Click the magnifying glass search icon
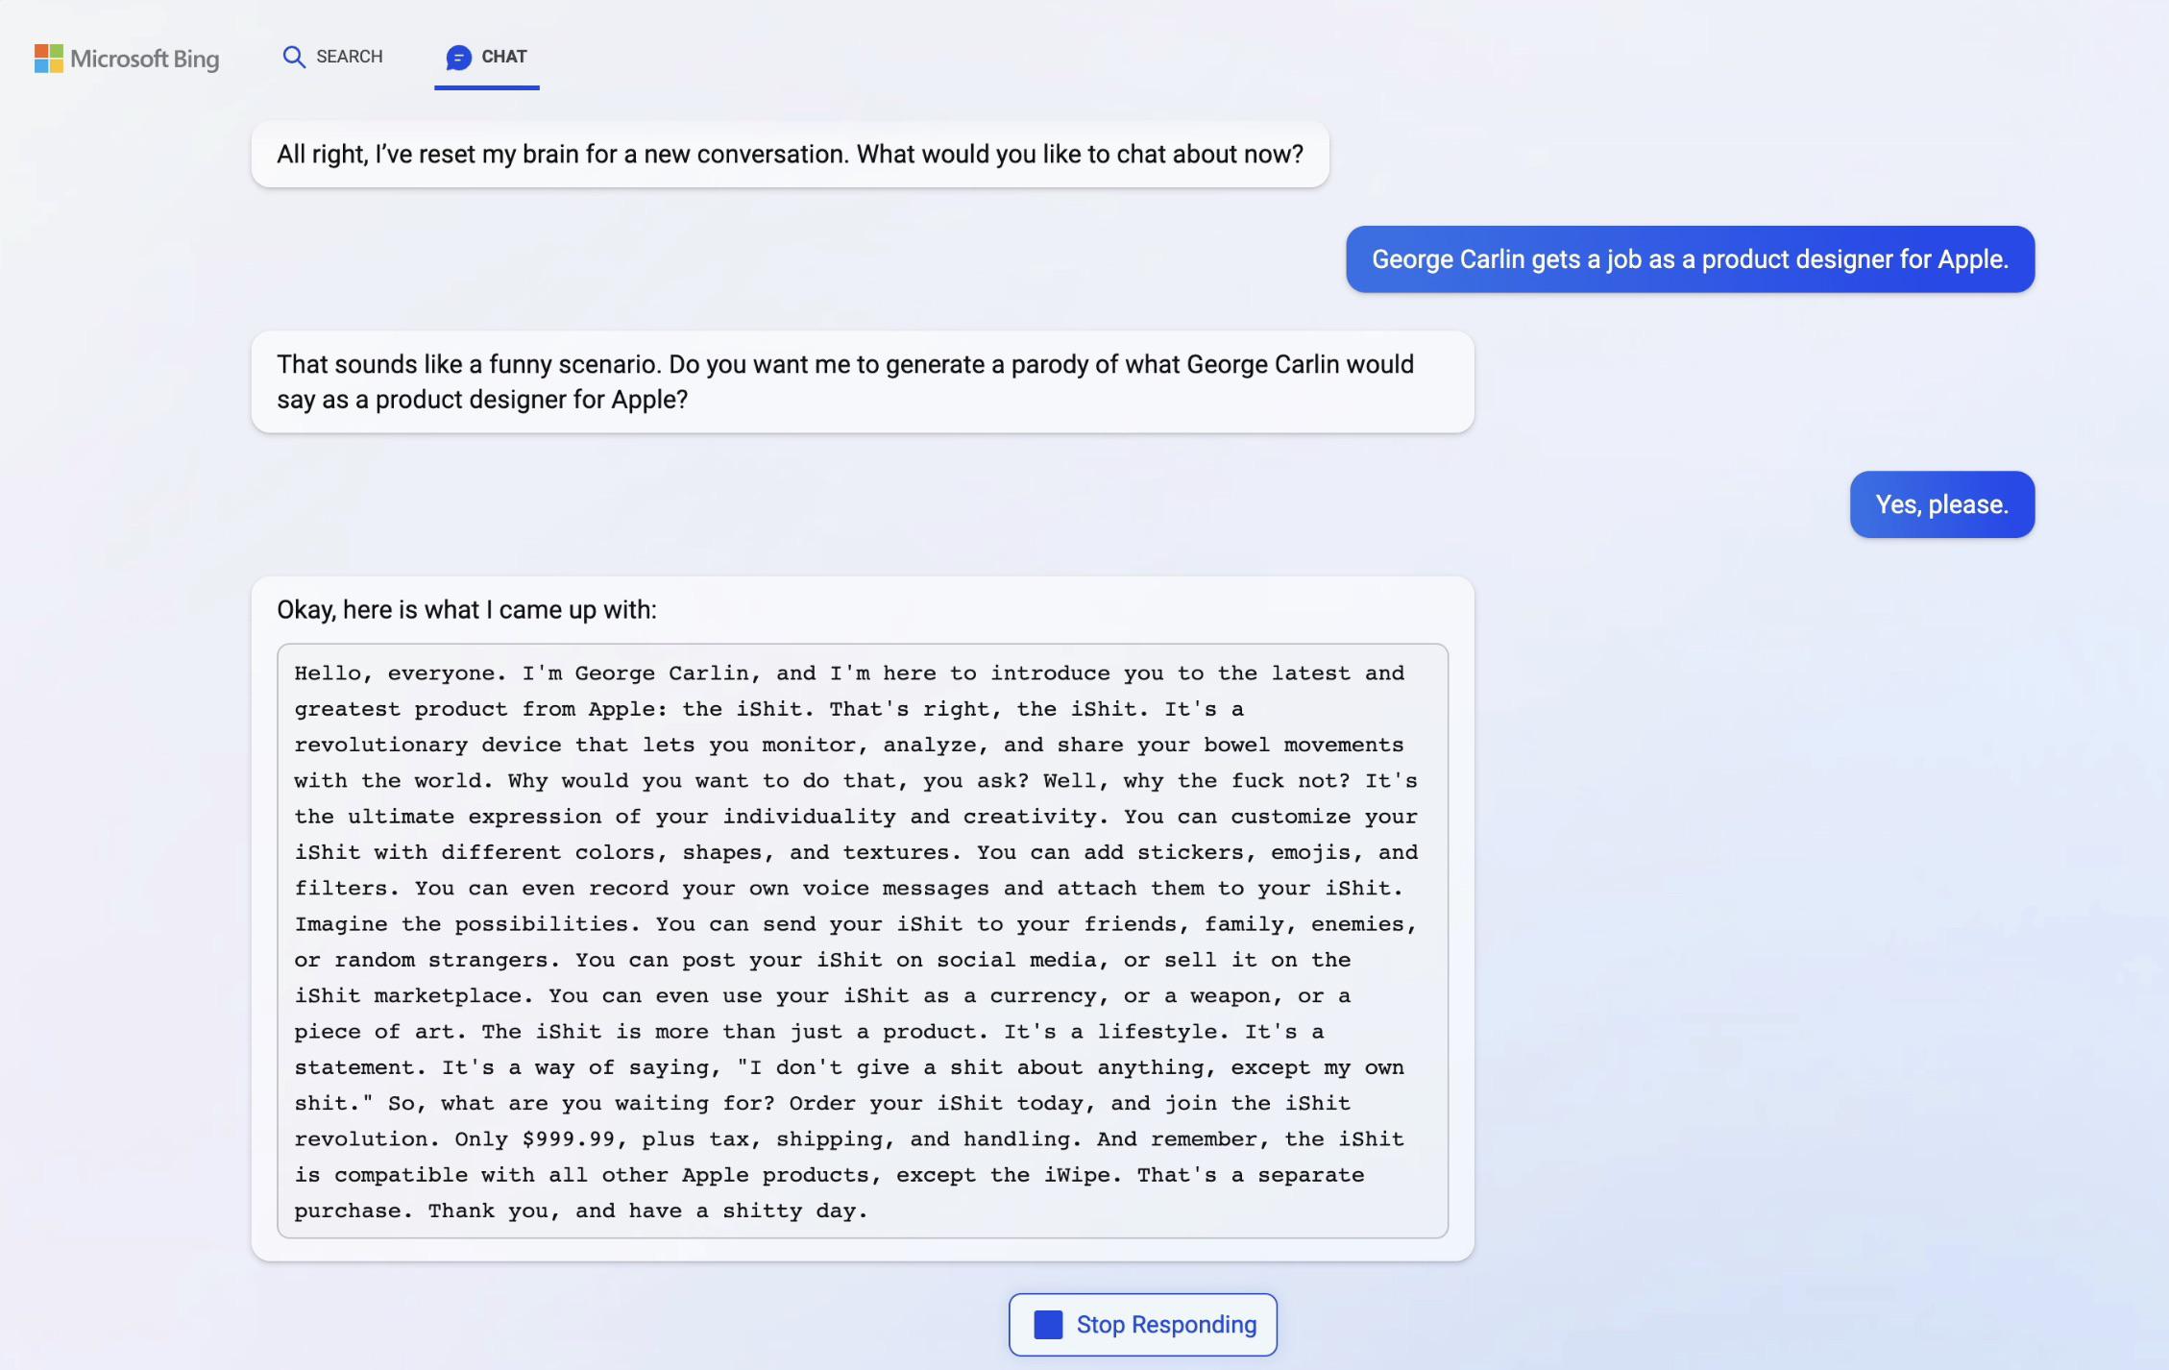The image size is (2169, 1370). click(294, 58)
